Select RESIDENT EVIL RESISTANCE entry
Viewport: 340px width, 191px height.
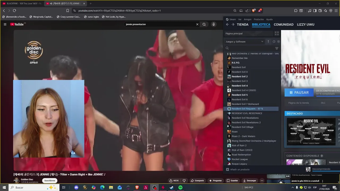tap(251, 113)
